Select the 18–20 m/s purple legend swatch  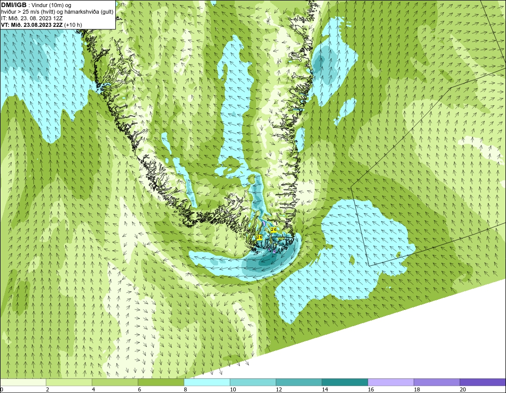pos(437,382)
